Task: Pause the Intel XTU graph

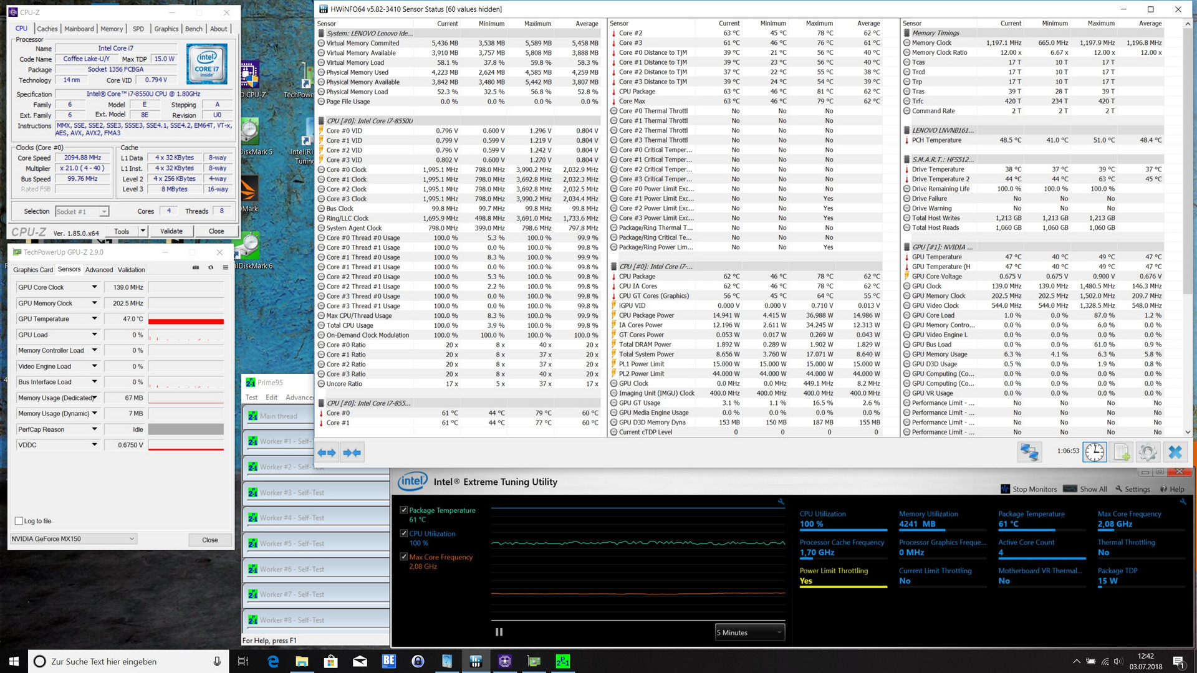Action: tap(499, 632)
